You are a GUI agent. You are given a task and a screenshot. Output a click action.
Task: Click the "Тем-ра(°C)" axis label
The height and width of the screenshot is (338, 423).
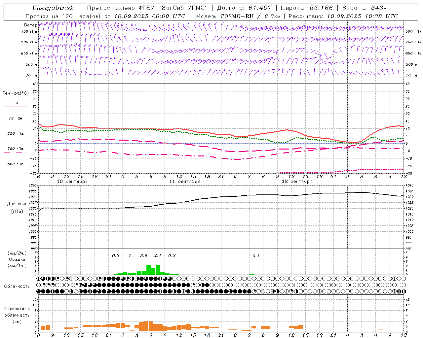[x=16, y=93]
